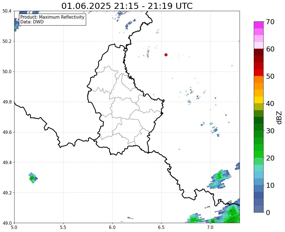Click the 5.5 longitude axis label
The width and height of the screenshot is (285, 232).
63,227
